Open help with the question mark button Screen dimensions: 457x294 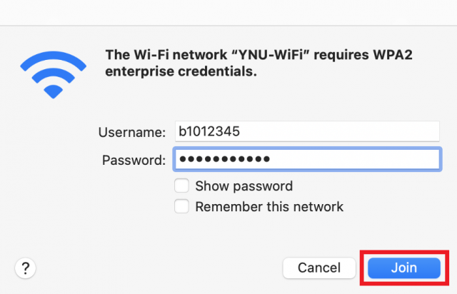[26, 268]
